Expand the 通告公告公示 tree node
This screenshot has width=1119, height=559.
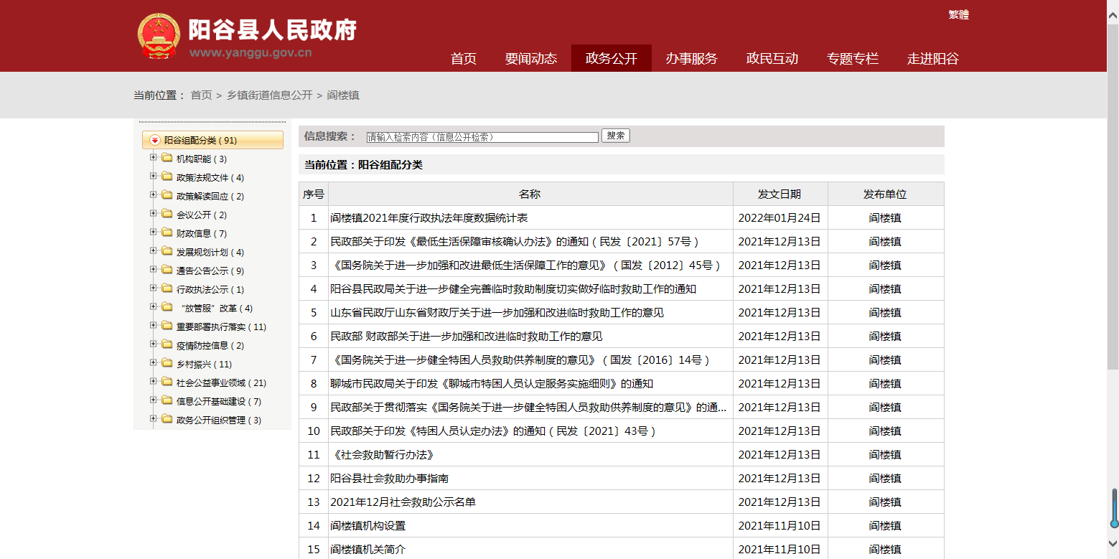153,270
